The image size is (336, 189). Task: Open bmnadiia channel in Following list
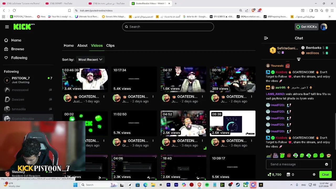pyautogui.click(x=28, y=109)
